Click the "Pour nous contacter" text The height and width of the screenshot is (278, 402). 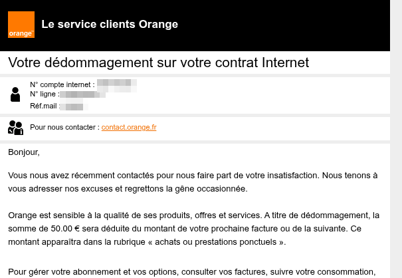[64, 127]
